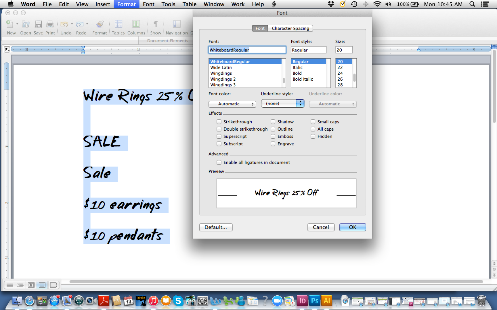Screen dimensions: 497x310
Task: Open the Font color dropdown
Action: 232,104
